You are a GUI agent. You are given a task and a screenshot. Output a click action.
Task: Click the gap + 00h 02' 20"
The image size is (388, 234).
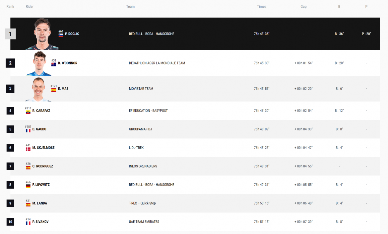tap(304, 89)
